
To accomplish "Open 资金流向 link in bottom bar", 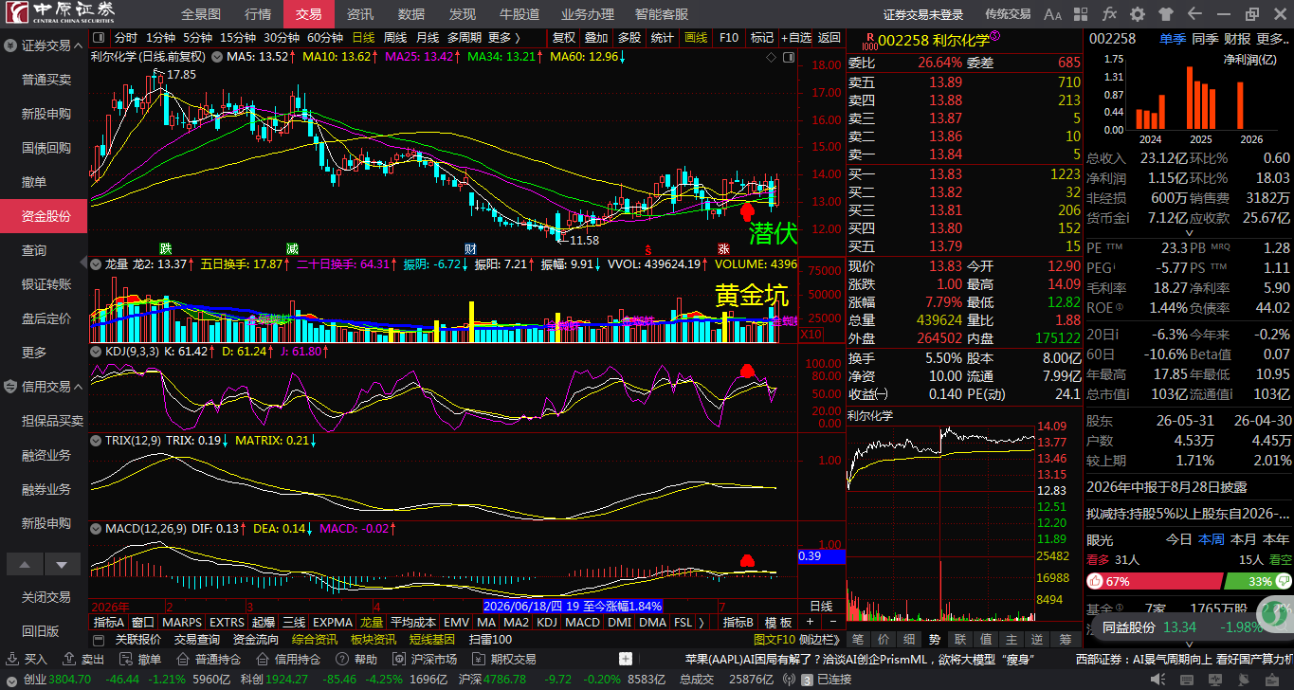I will pos(256,640).
